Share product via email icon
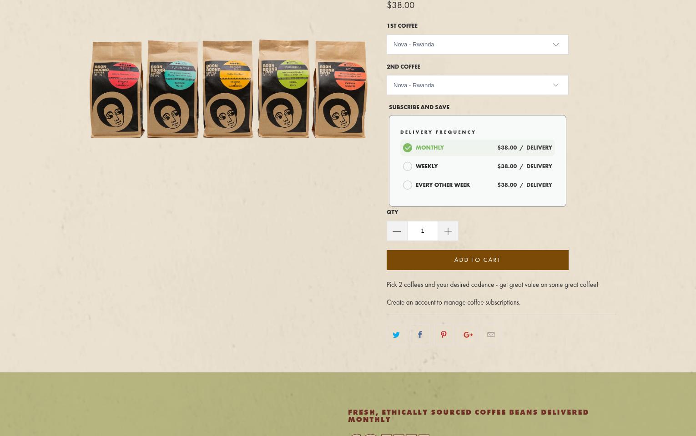The width and height of the screenshot is (696, 436). (491, 335)
